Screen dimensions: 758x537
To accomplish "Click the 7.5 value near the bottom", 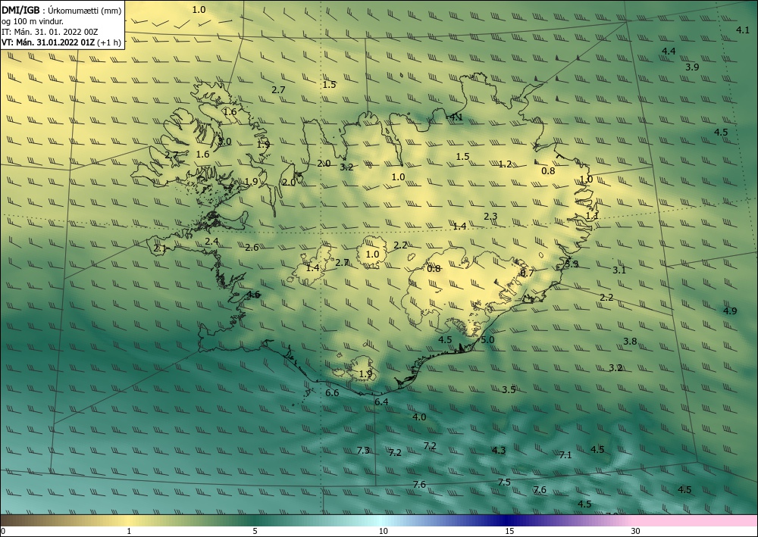I will (x=504, y=482).
